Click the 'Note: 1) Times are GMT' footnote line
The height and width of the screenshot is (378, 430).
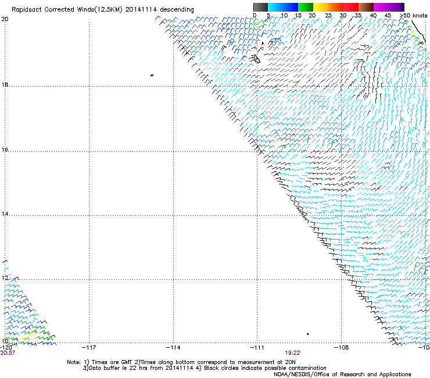(181, 362)
